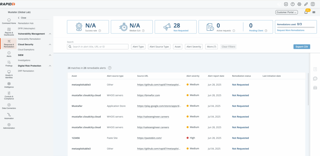Viewport: 320px width, 156px height.
Task: Open the play.google.com source URL
Action: tap(159, 106)
